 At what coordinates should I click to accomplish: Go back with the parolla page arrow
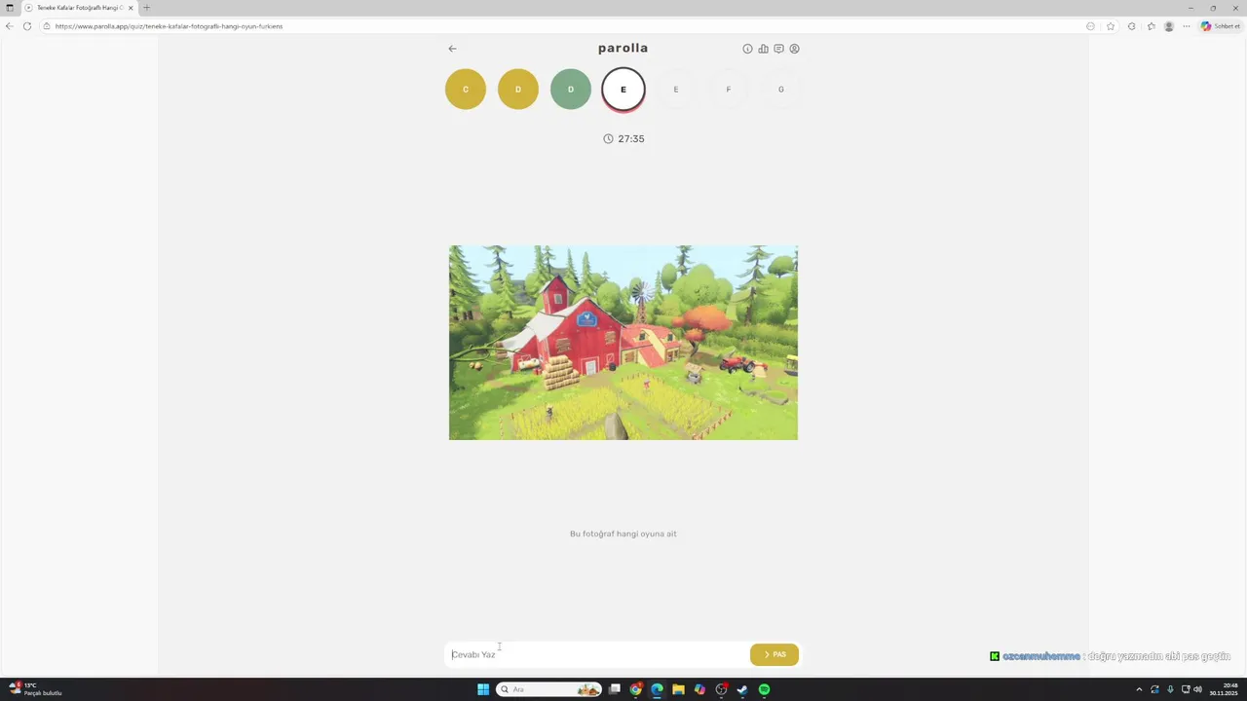[452, 49]
